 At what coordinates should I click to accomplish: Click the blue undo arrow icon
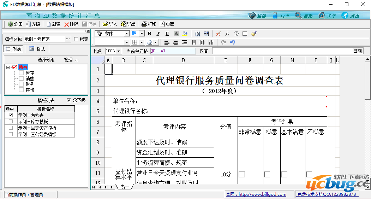pyautogui.click(x=232, y=42)
